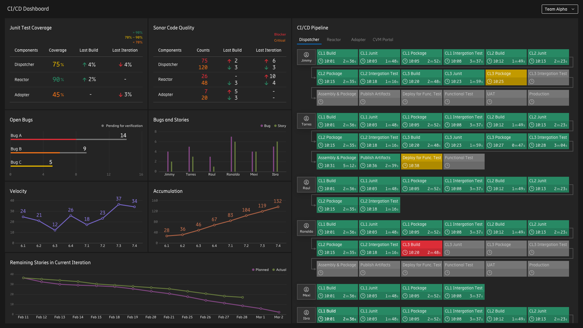Switch to the CVM Portal tab
Screen dimensions: 583x328
[383, 39]
